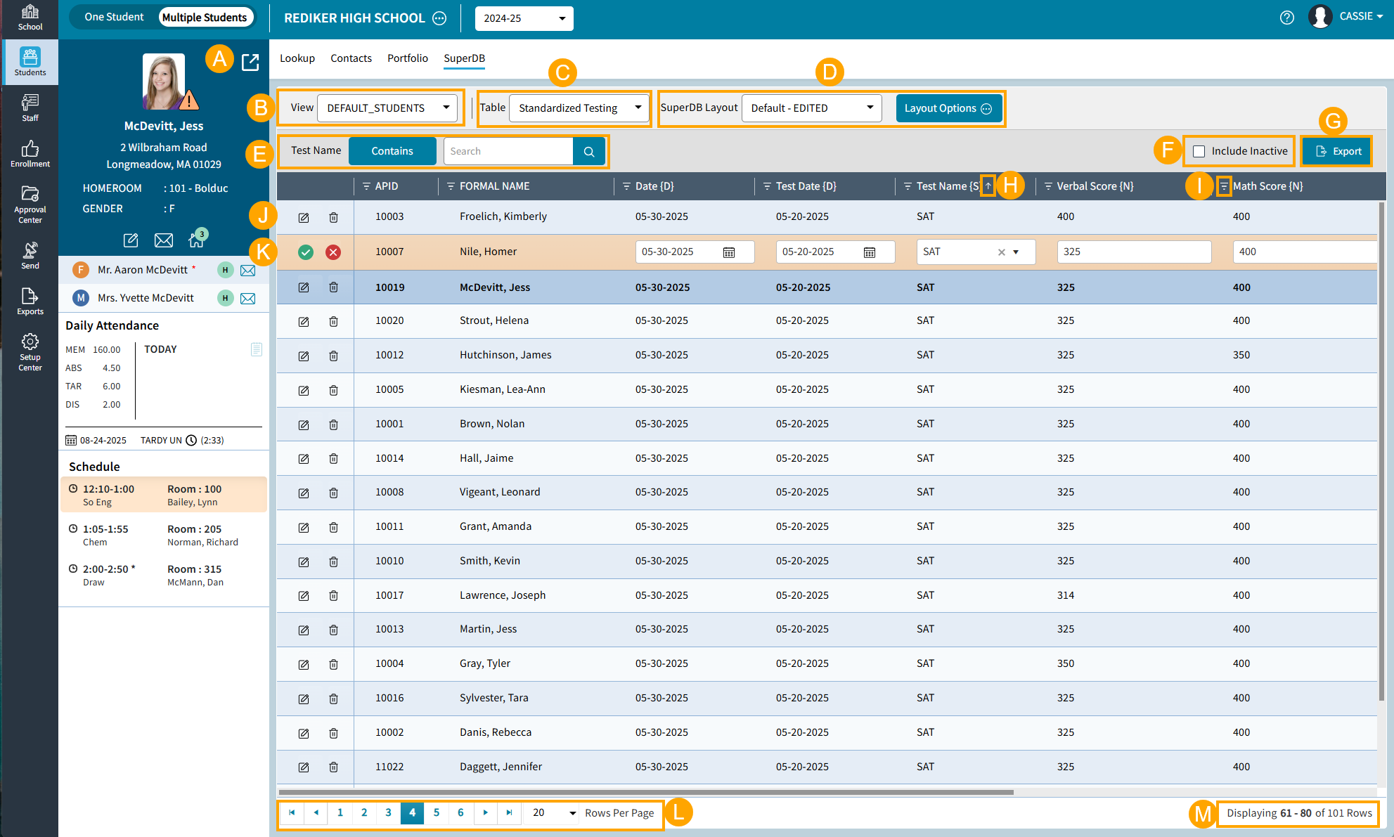Viewport: 1394px width, 837px height.
Task: Switch to One Student mode
Action: point(114,17)
